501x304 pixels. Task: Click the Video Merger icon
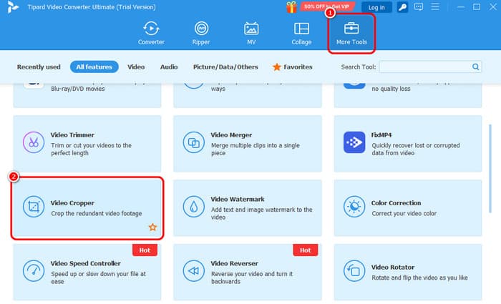194,142
